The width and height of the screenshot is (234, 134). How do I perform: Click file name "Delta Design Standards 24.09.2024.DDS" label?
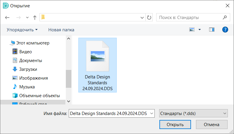point(97,83)
